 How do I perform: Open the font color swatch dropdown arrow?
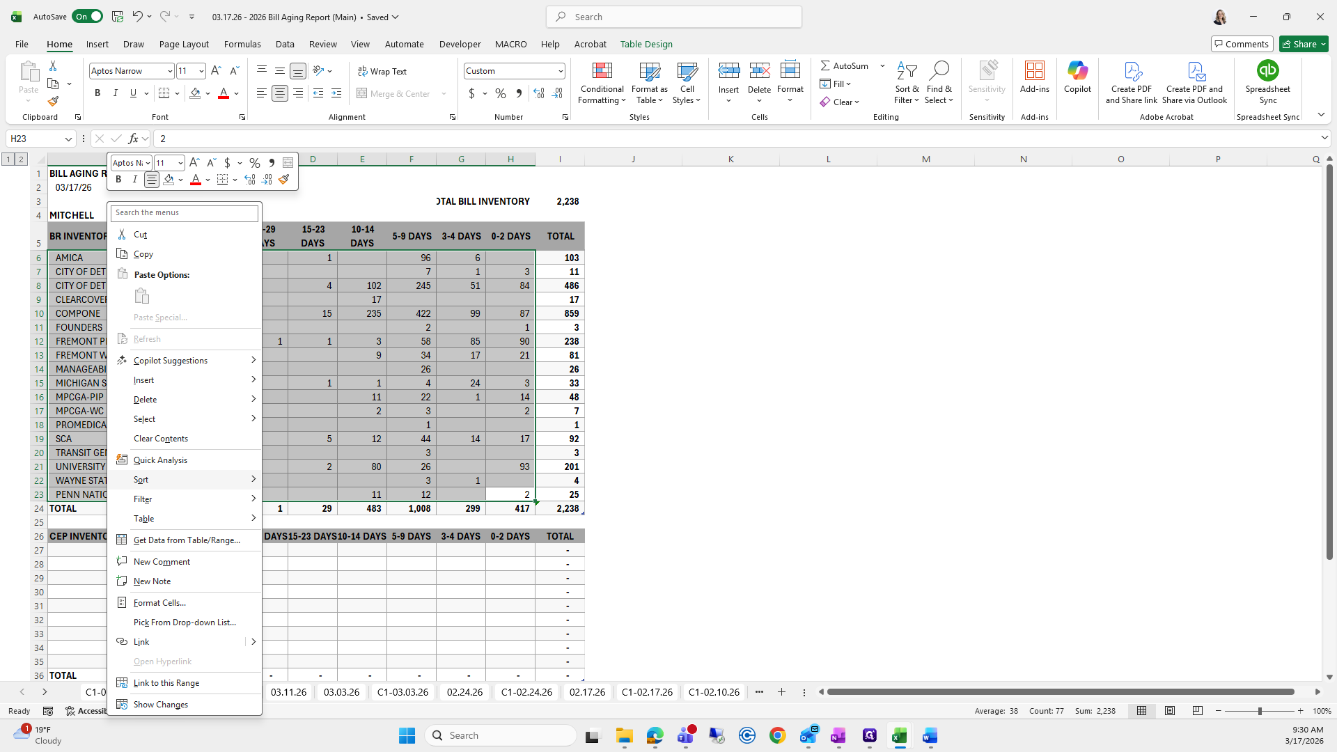[x=237, y=93]
